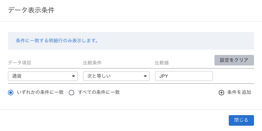Image resolution: width=262 pixels, height=131 pixels.
Task: Click the 設定をクリア button
Action: point(234,60)
